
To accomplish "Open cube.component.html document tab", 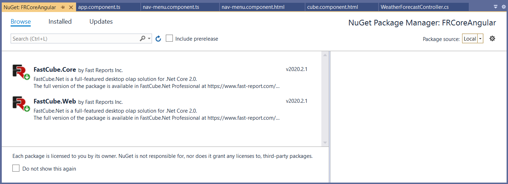I will (341, 7).
